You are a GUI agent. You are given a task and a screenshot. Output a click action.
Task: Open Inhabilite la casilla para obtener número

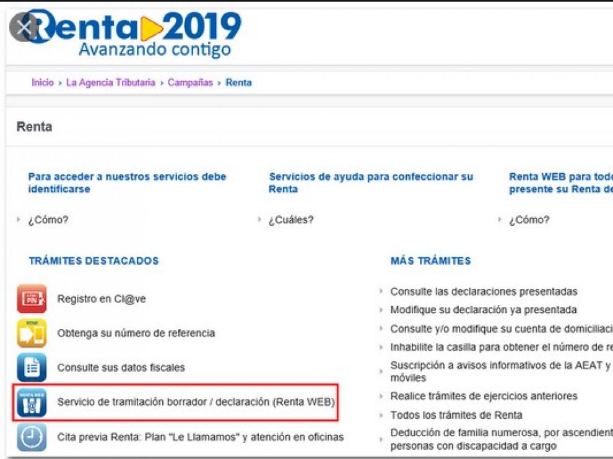(502, 347)
